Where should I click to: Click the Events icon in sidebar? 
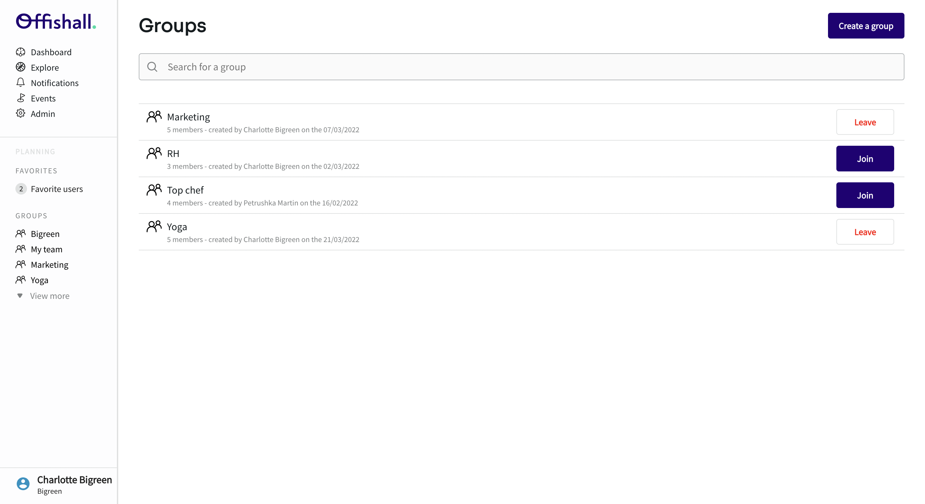click(21, 98)
